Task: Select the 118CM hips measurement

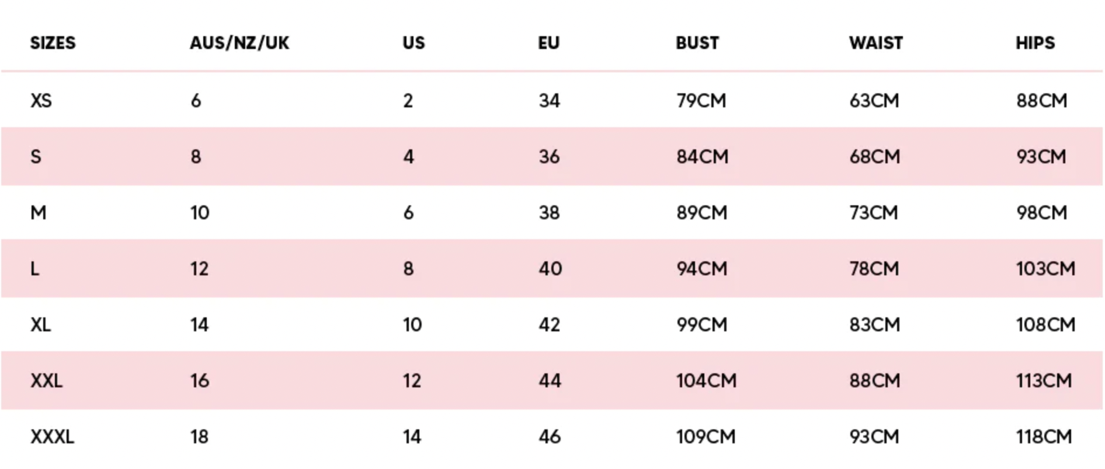Action: pyautogui.click(x=1044, y=437)
